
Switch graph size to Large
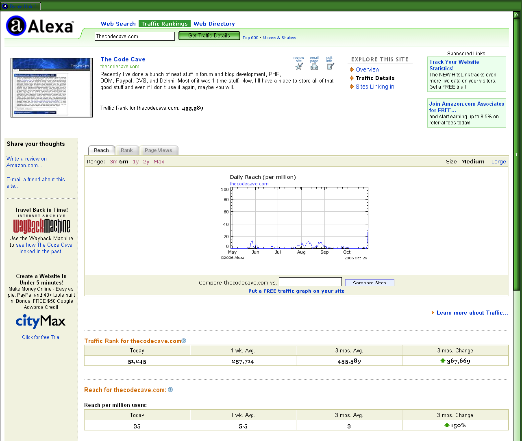pyautogui.click(x=499, y=161)
